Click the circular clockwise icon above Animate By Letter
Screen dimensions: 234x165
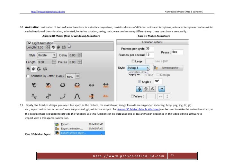coord(39,69)
